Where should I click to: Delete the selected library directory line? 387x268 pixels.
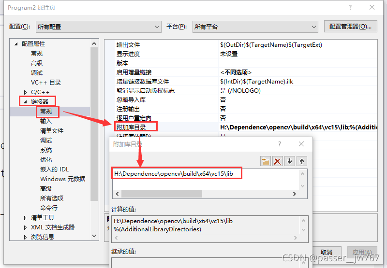pyautogui.click(x=277, y=161)
